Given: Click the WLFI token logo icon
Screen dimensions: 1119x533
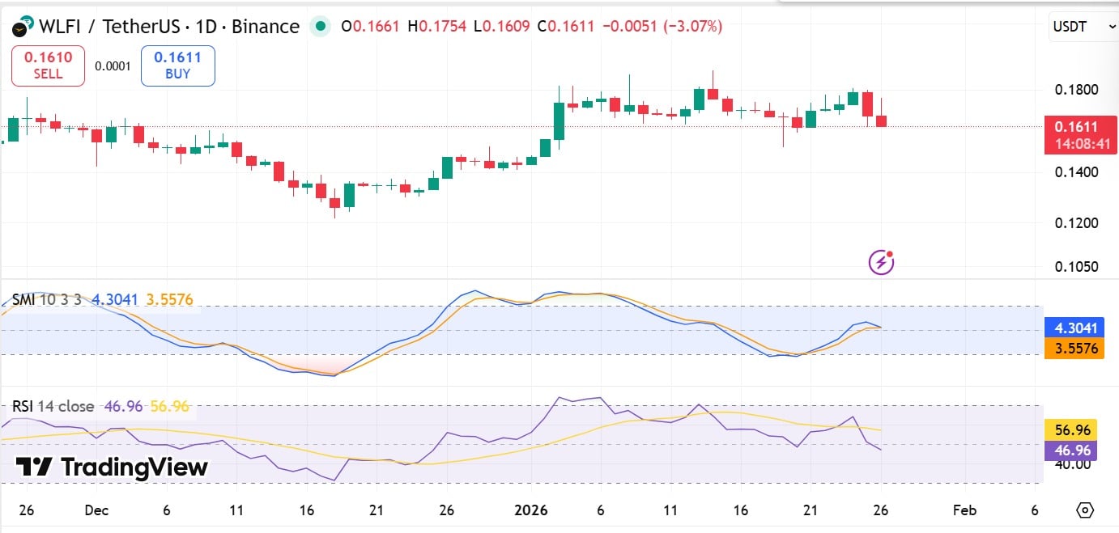Looking at the screenshot, I should point(23,26).
